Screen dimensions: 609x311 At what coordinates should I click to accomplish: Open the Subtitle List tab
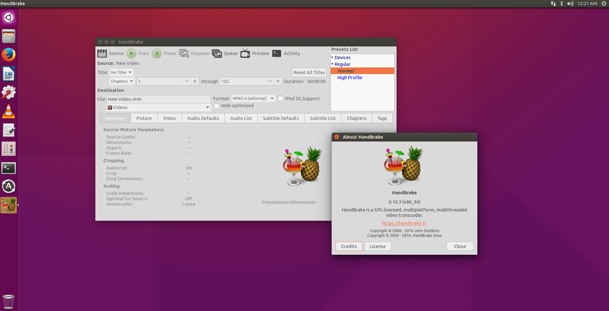323,118
